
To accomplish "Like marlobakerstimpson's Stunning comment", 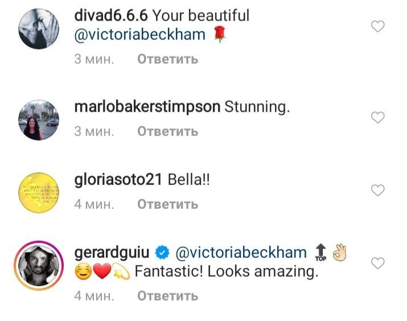I will point(377,118).
